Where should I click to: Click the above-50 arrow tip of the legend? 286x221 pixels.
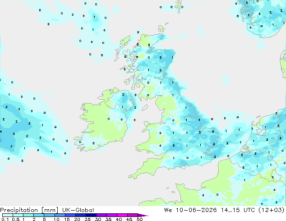point(143,216)
